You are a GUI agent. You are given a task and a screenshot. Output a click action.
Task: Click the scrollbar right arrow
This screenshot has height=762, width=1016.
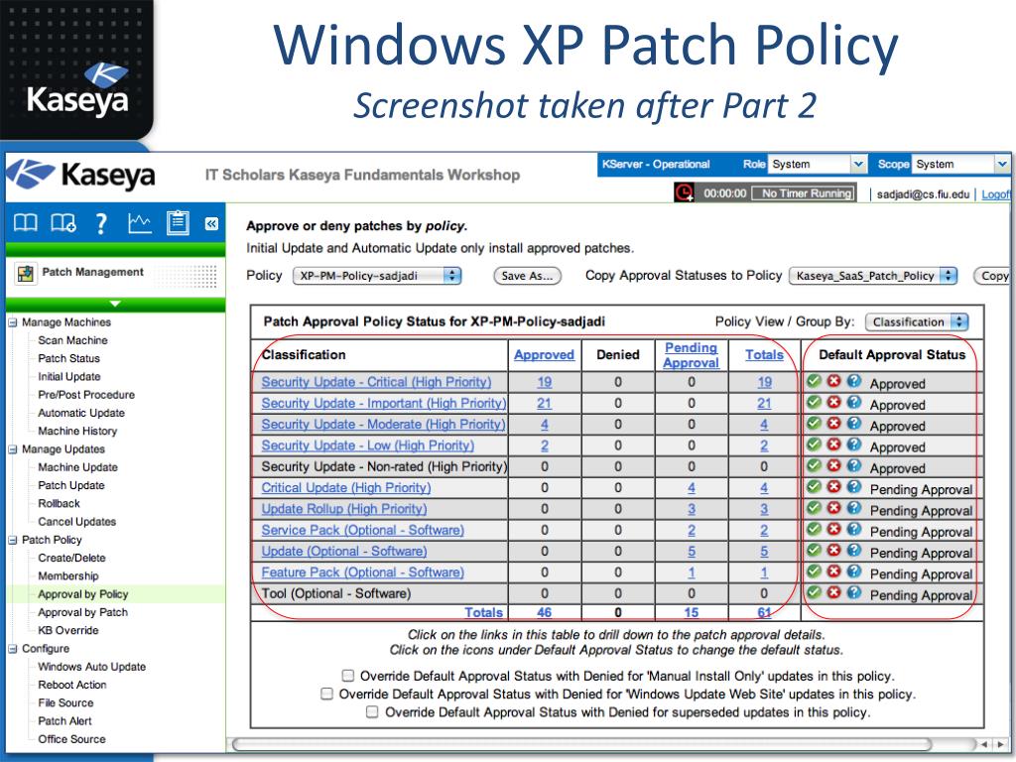[x=1001, y=744]
